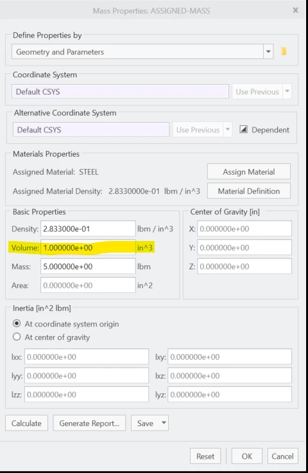
Task: Close the Mass Properties dialog
Action: coord(295,10)
